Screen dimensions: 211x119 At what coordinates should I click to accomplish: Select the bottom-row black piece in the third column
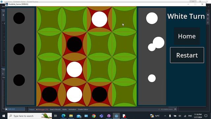point(100,95)
